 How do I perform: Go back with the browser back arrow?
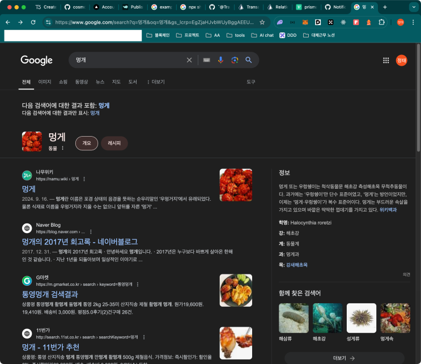(8, 22)
